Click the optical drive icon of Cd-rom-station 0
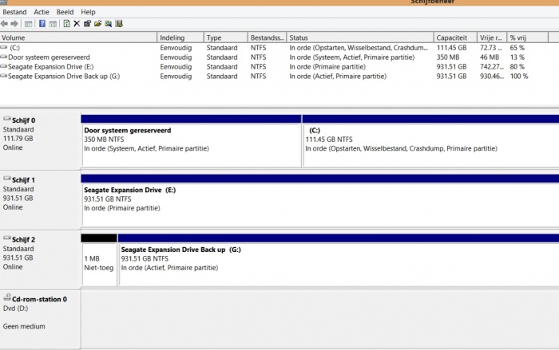The width and height of the screenshot is (559, 350). tap(6, 297)
